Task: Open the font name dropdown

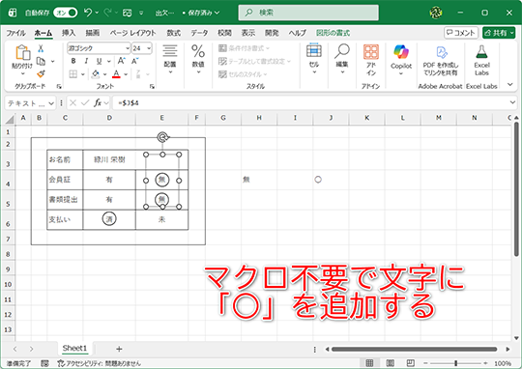Action: click(x=128, y=48)
